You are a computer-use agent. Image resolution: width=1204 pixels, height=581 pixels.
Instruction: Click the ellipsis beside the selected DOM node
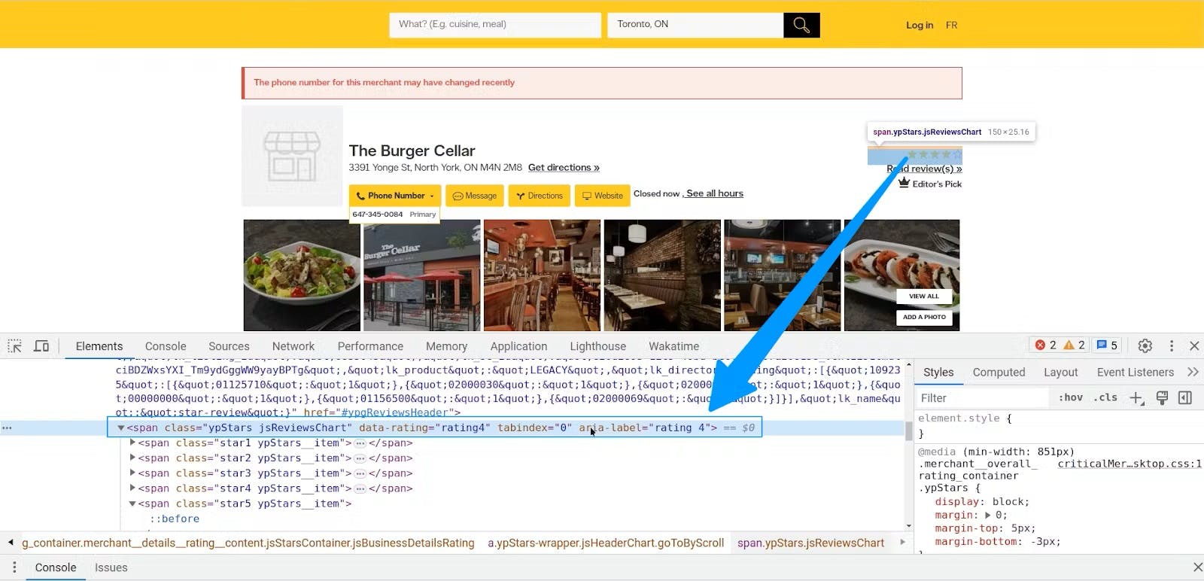(7, 427)
